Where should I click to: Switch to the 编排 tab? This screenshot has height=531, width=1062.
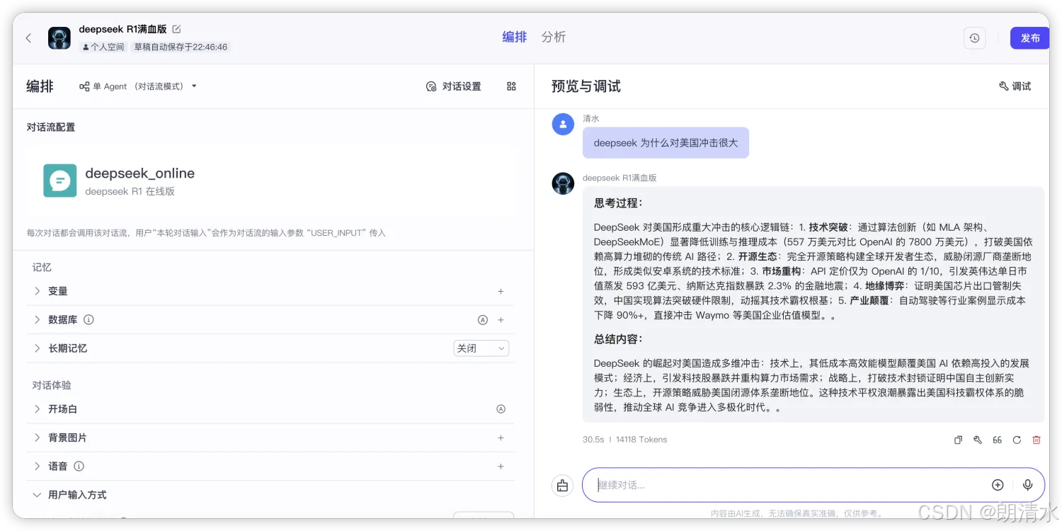(515, 37)
